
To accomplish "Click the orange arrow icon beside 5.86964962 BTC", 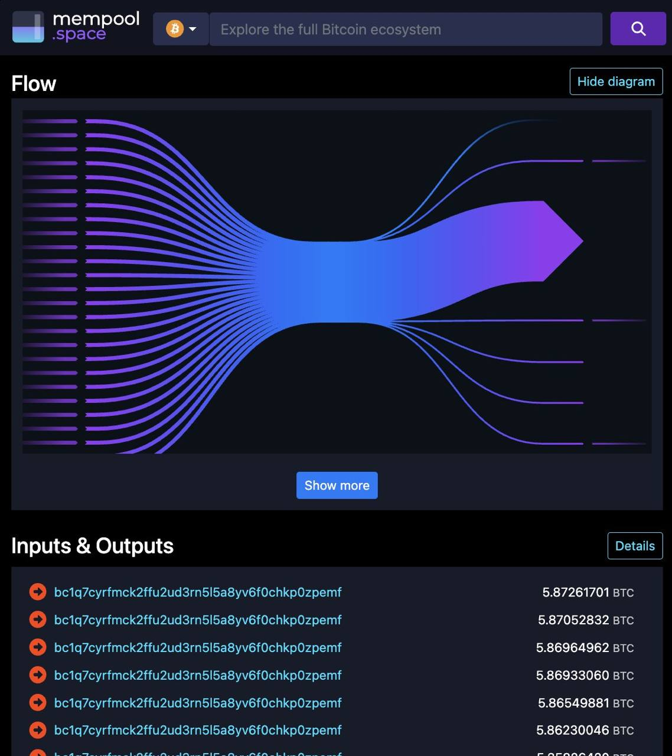I will [x=38, y=647].
